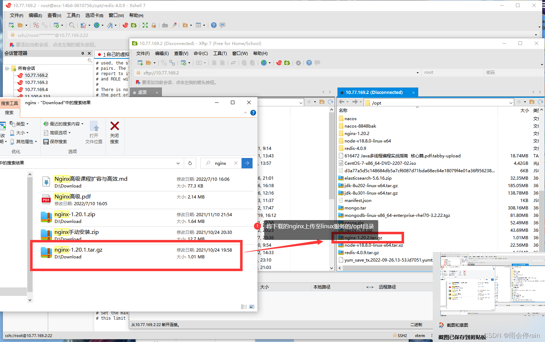This screenshot has width=545, height=342.
Task: Select session 10.77.169.4 in Xshell tree
Action: pos(36,90)
